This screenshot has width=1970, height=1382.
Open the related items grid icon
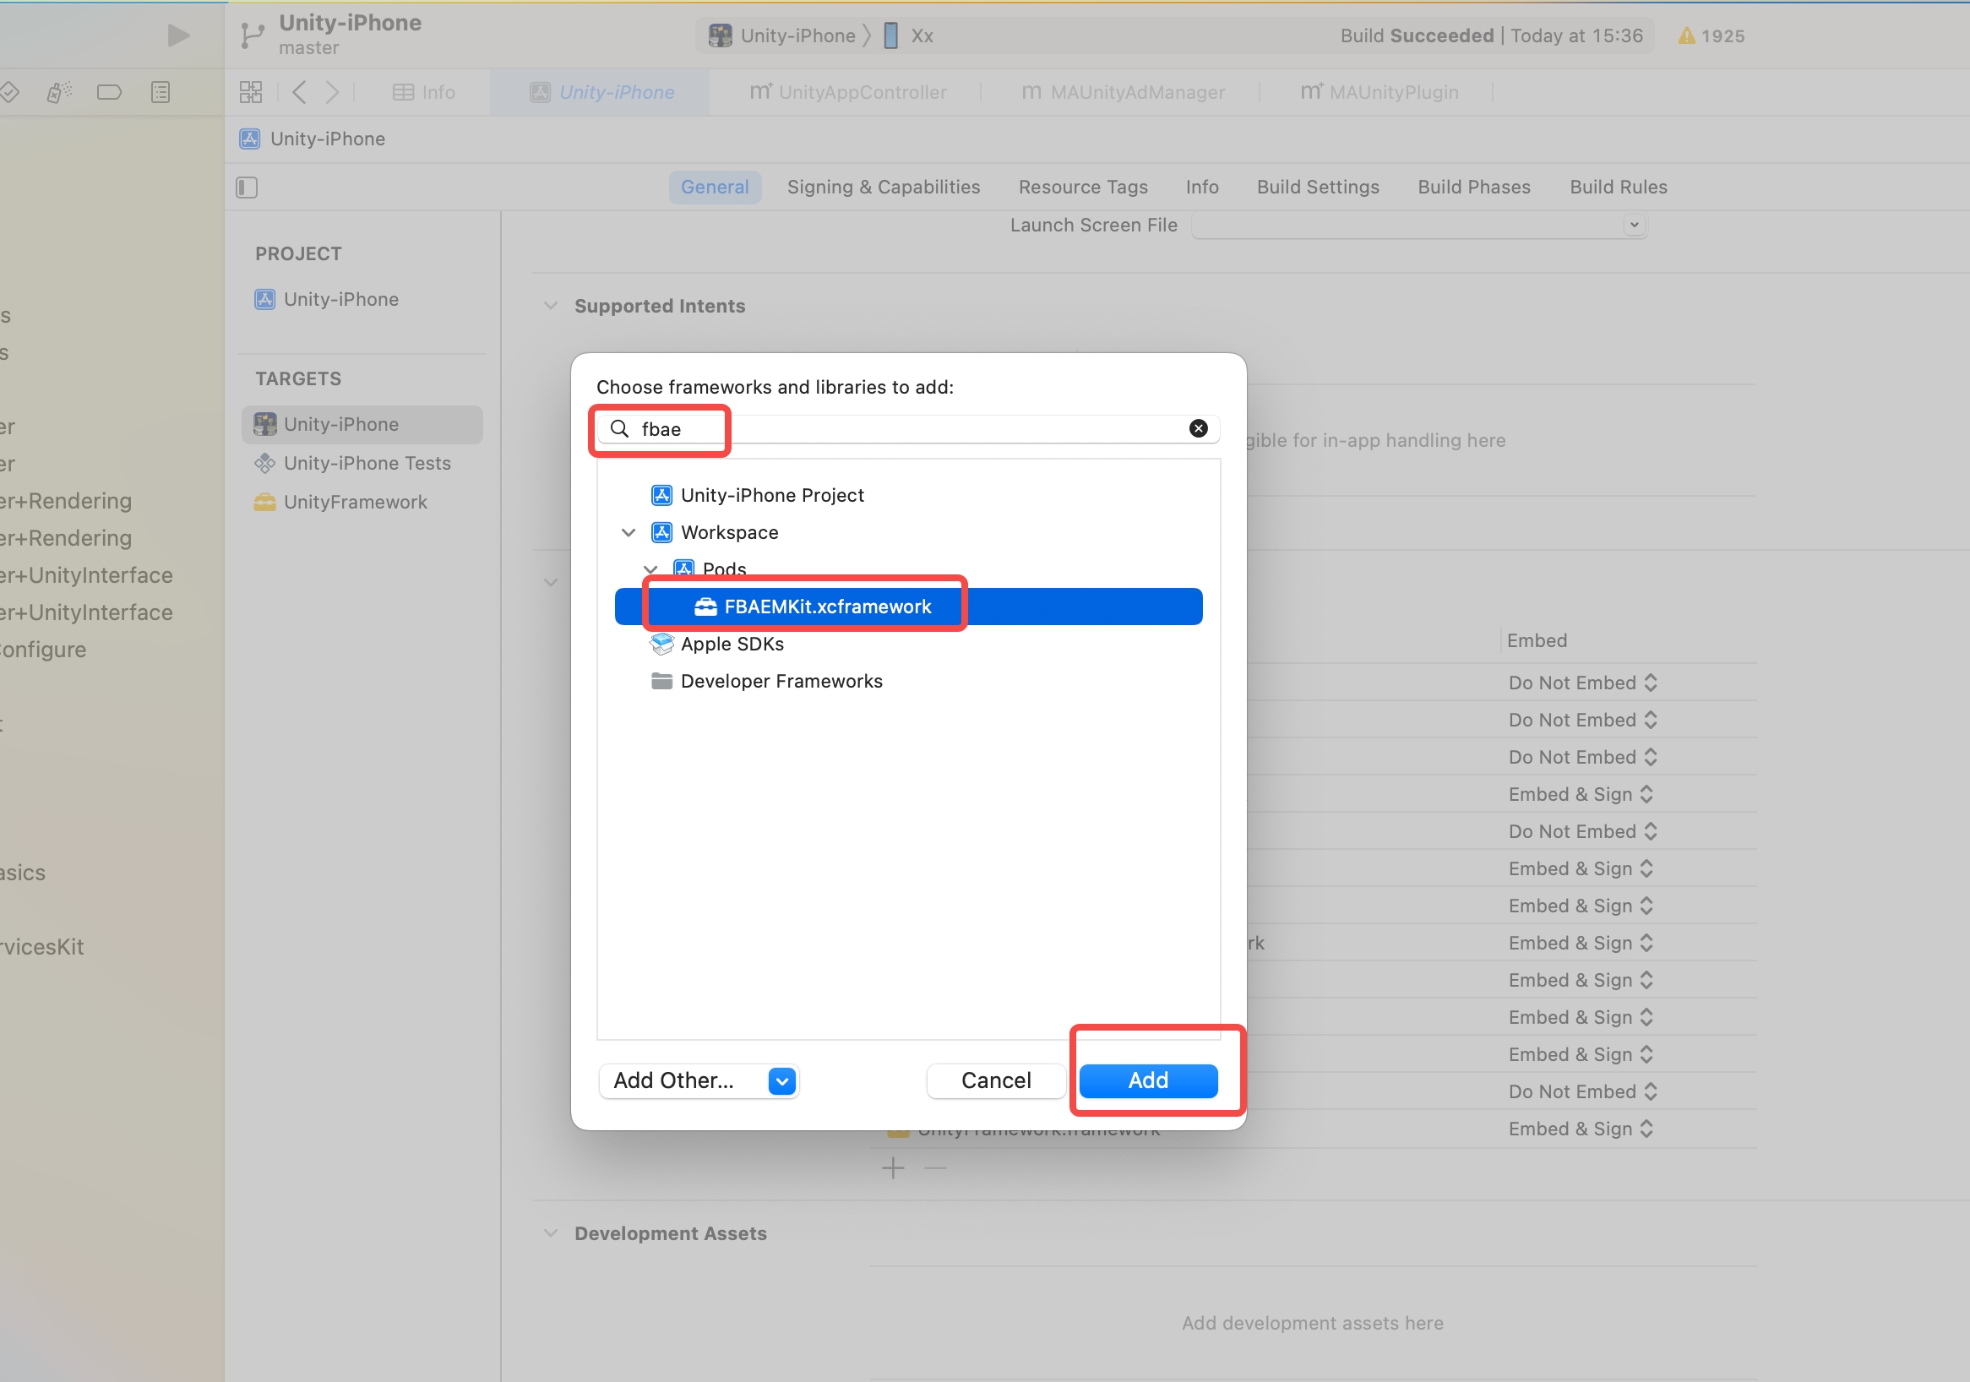(251, 92)
